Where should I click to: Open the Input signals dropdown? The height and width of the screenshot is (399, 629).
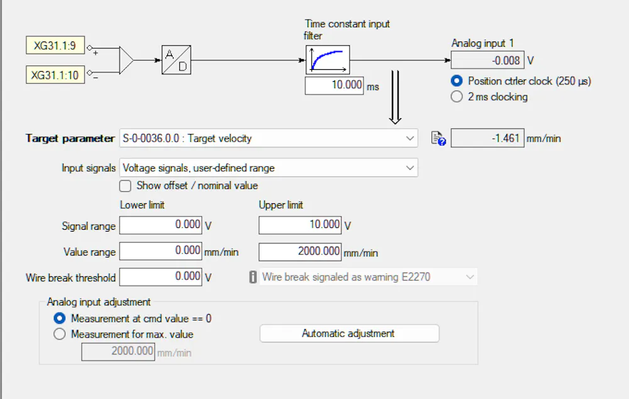tap(269, 168)
